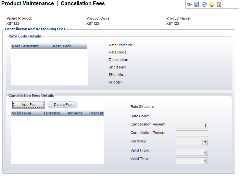The width and height of the screenshot is (240, 176).
Task: Select the Ship-Via label
Action: pyautogui.click(x=117, y=75)
